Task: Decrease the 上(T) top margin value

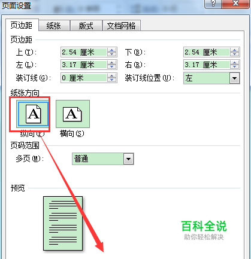Action: click(x=112, y=54)
